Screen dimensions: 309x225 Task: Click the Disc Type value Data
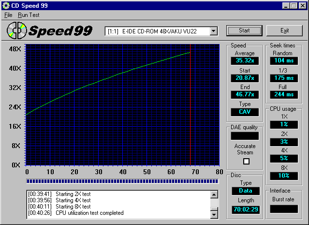click(x=246, y=191)
